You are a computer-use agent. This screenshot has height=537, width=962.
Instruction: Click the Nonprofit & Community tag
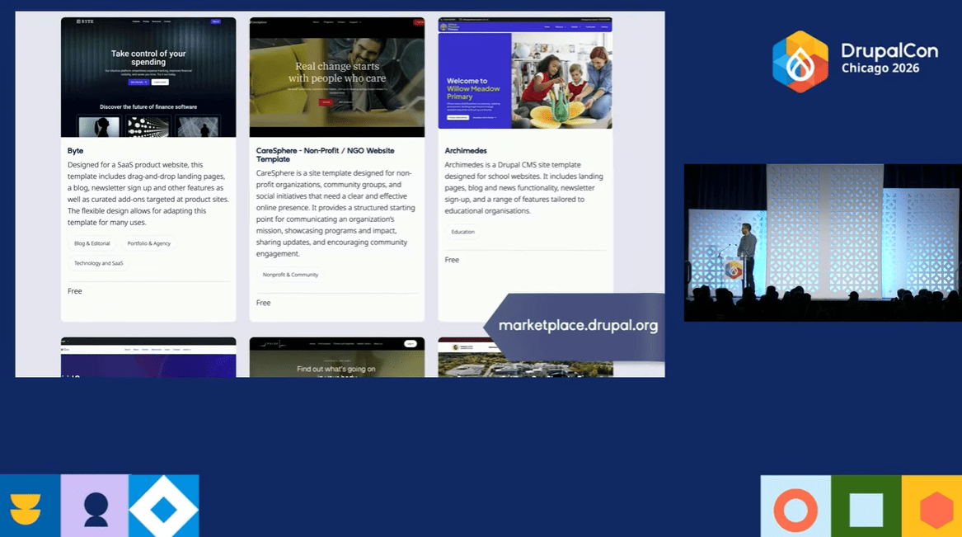tap(290, 275)
